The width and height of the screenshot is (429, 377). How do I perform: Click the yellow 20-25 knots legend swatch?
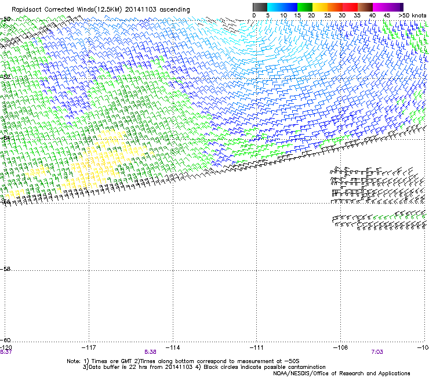pyautogui.click(x=320, y=7)
